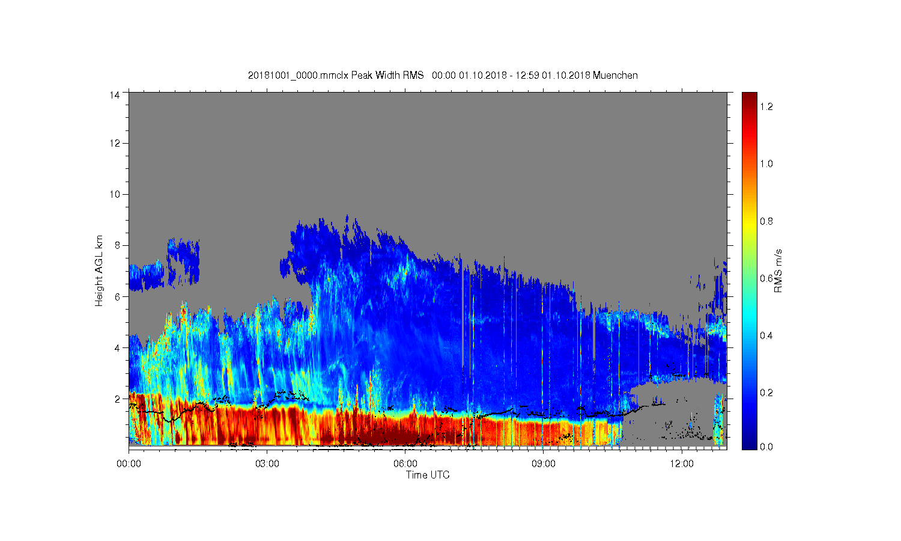Click the height tick label 8

click(x=117, y=245)
